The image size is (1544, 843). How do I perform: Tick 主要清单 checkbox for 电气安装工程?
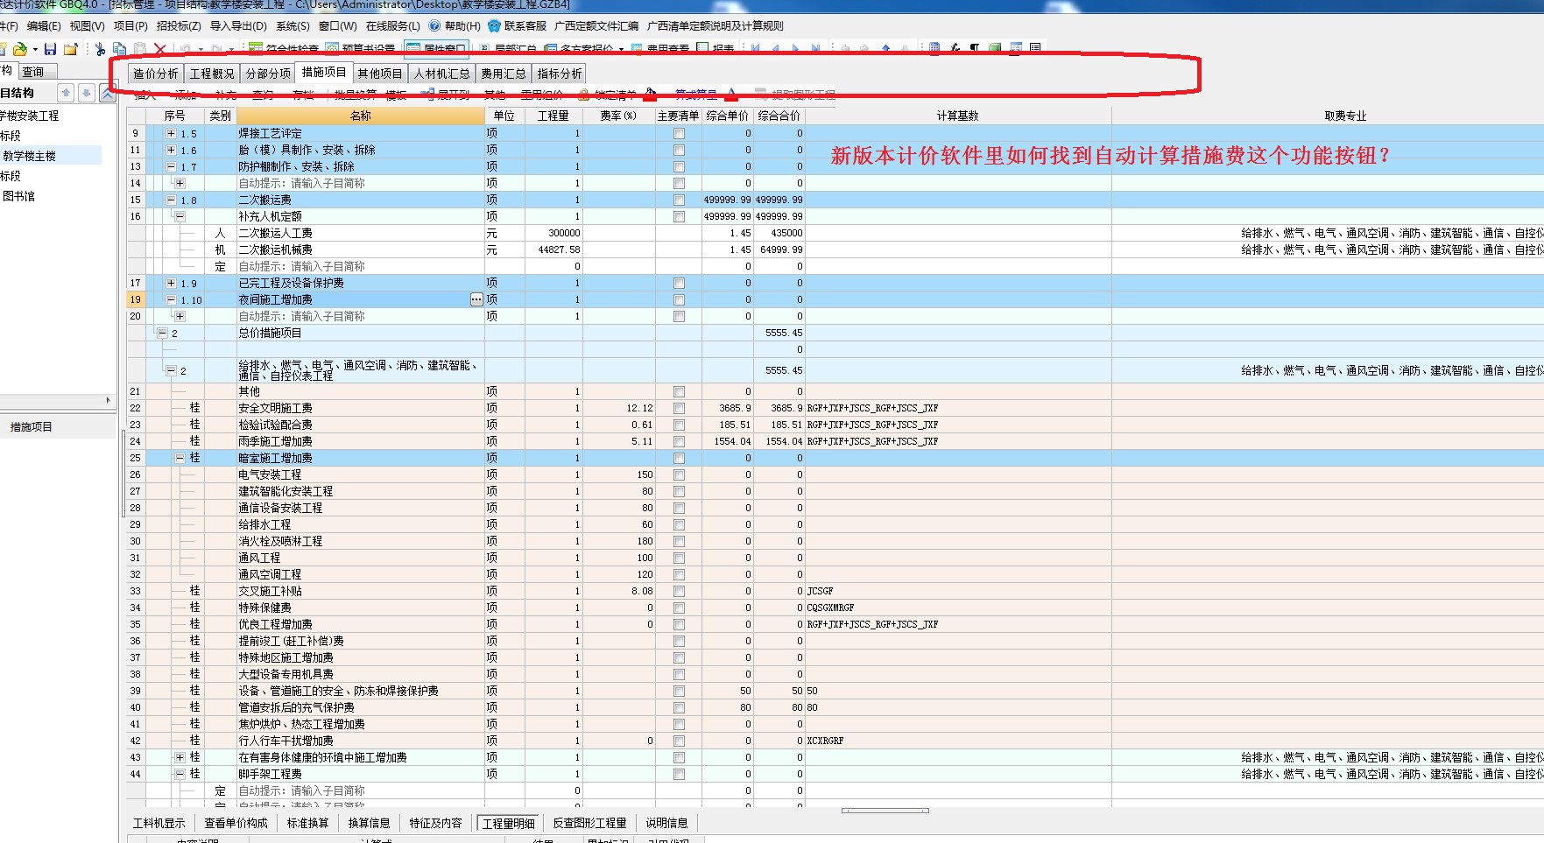pyautogui.click(x=679, y=474)
